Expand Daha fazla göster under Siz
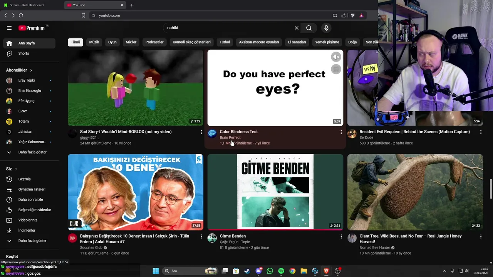493x277 pixels. pyautogui.click(x=29, y=241)
